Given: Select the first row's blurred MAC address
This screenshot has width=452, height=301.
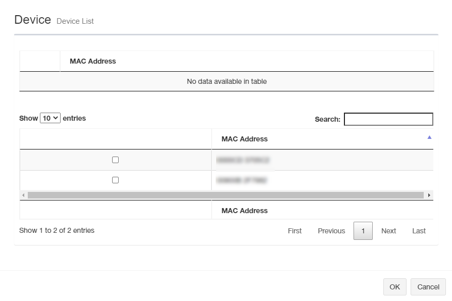Looking at the screenshot, I should (x=242, y=160).
